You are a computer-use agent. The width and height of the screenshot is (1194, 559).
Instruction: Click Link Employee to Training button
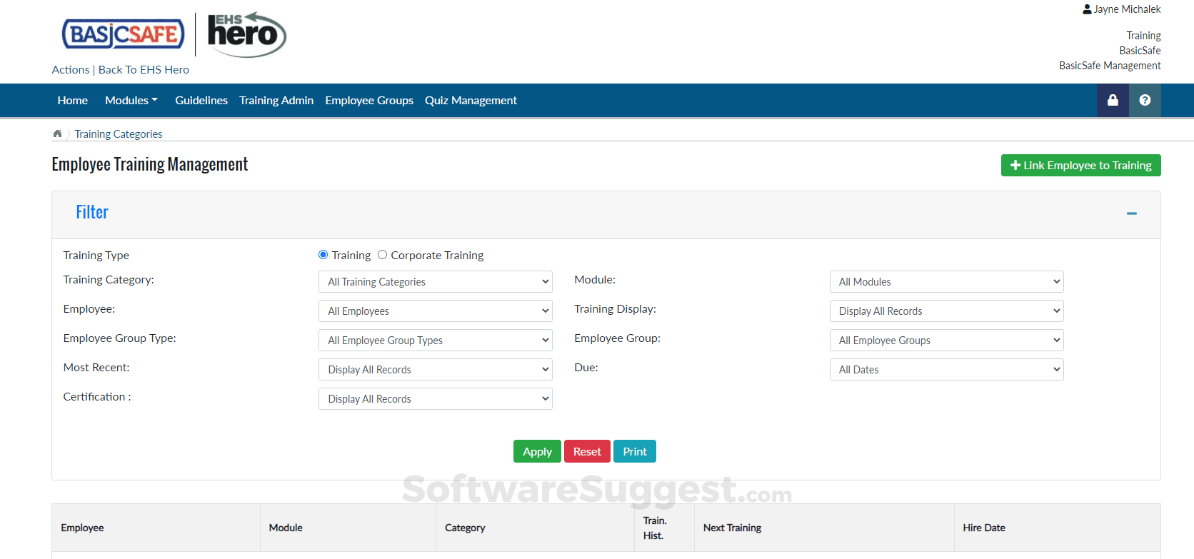1081,166
